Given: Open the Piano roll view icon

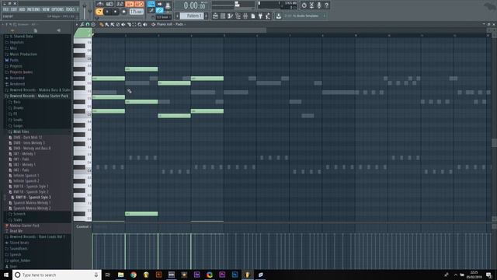Looking at the screenshot, I should tap(231, 16).
